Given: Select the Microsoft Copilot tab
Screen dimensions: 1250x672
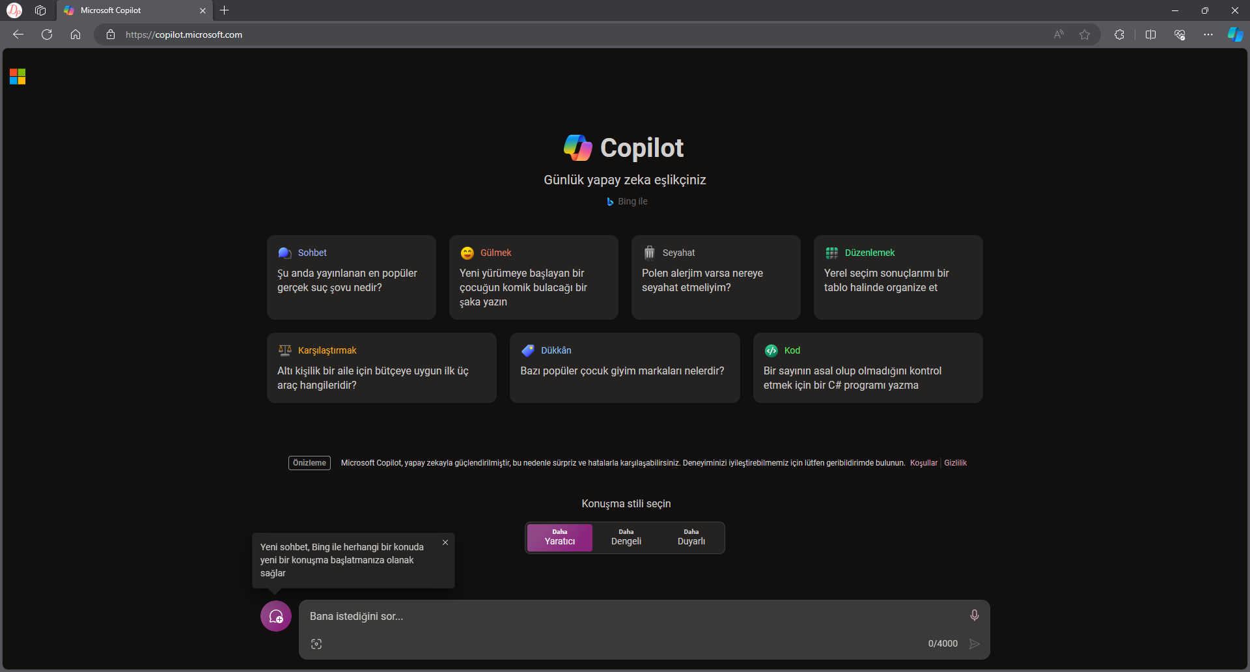Looking at the screenshot, I should (x=135, y=10).
